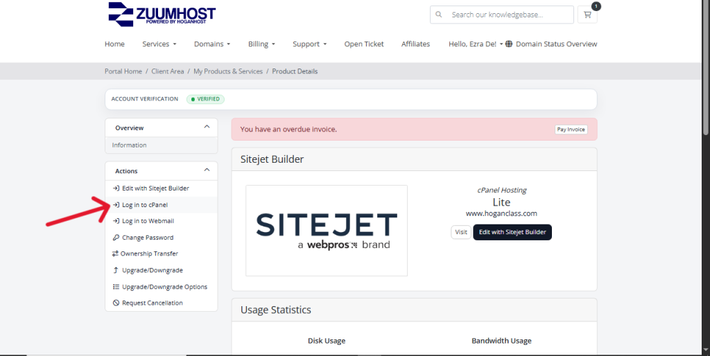
Task: Click the Ownership Transfer arrows icon
Action: [x=116, y=253]
